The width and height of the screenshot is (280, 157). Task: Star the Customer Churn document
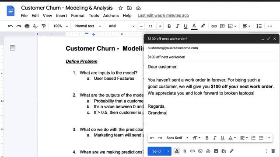point(121,8)
